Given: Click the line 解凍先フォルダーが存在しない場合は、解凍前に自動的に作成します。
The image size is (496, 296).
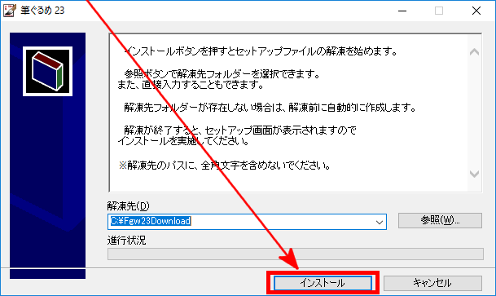Looking at the screenshot, I should (270, 108).
